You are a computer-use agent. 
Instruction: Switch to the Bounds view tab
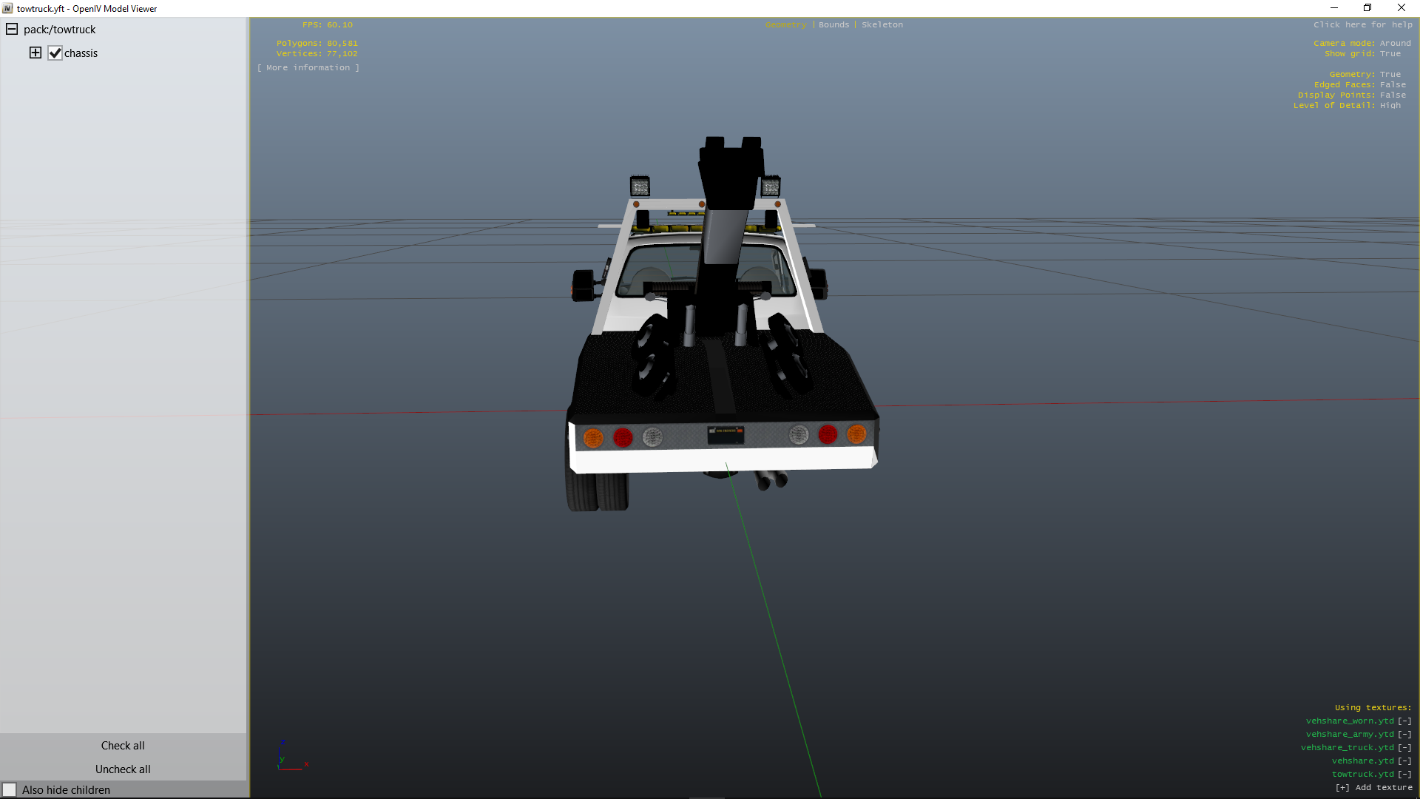pos(834,24)
